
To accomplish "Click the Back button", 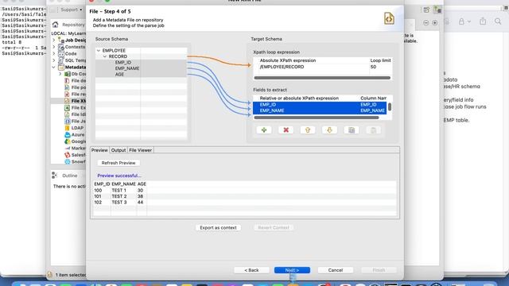I will coord(251,270).
